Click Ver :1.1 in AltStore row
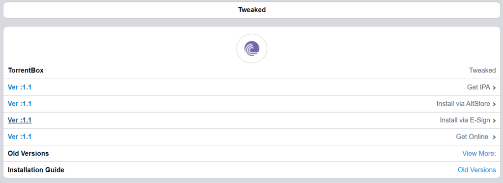The height and width of the screenshot is (183, 503). (20, 104)
